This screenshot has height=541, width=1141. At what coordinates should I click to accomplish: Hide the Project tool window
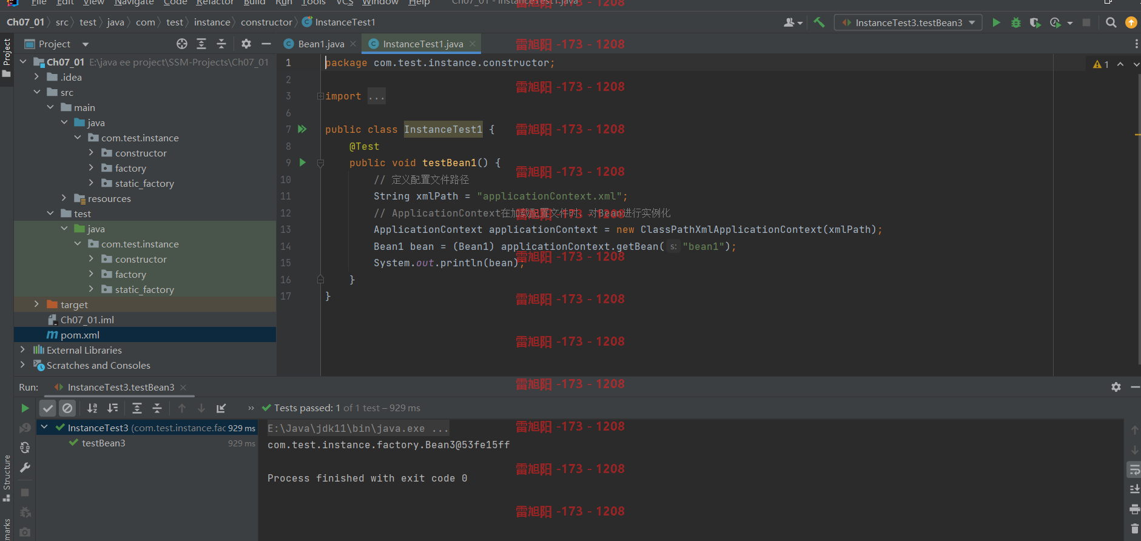pyautogui.click(x=266, y=44)
